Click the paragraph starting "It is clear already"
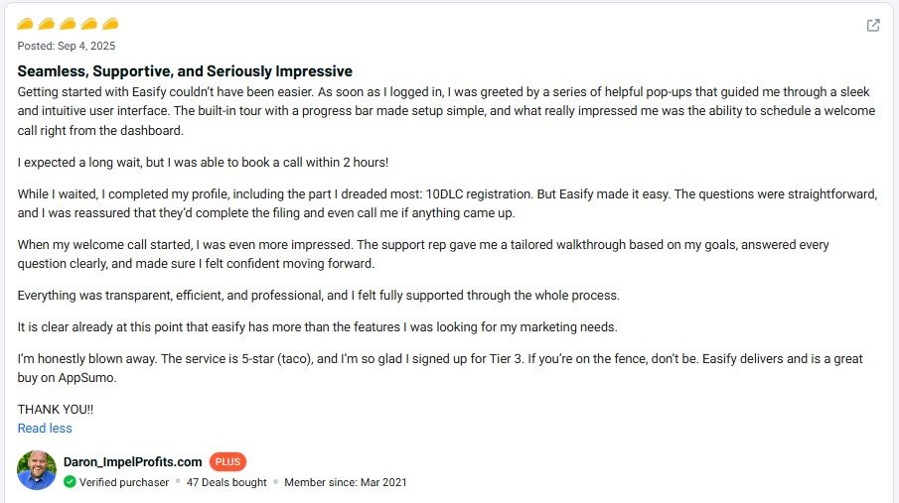The image size is (899, 503). [318, 327]
